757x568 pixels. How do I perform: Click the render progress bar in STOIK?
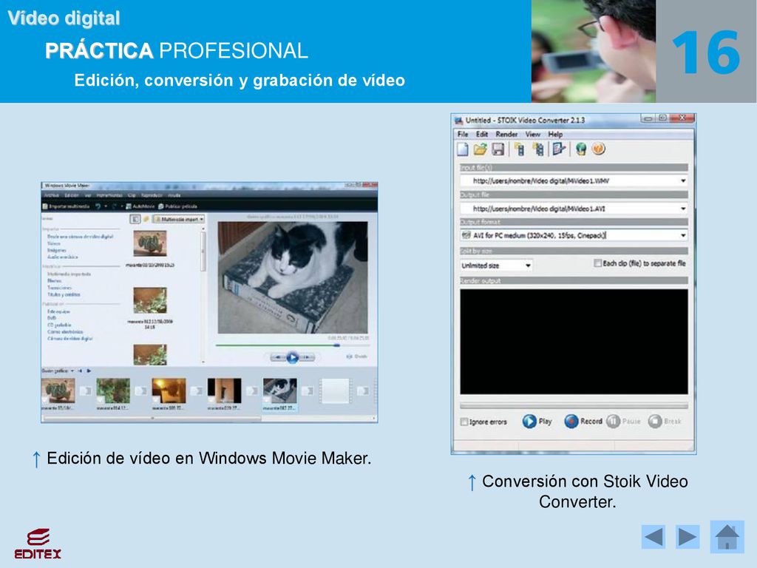pos(574,405)
